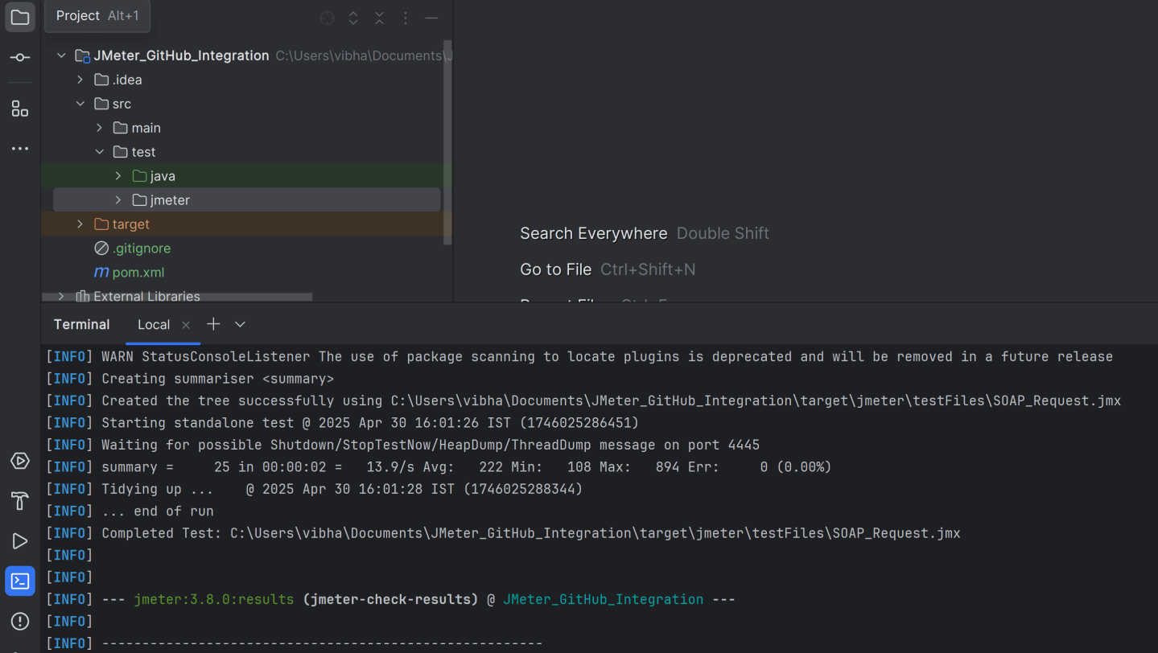The width and height of the screenshot is (1158, 653).
Task: Select the jmeter folder row
Action: 246,200
